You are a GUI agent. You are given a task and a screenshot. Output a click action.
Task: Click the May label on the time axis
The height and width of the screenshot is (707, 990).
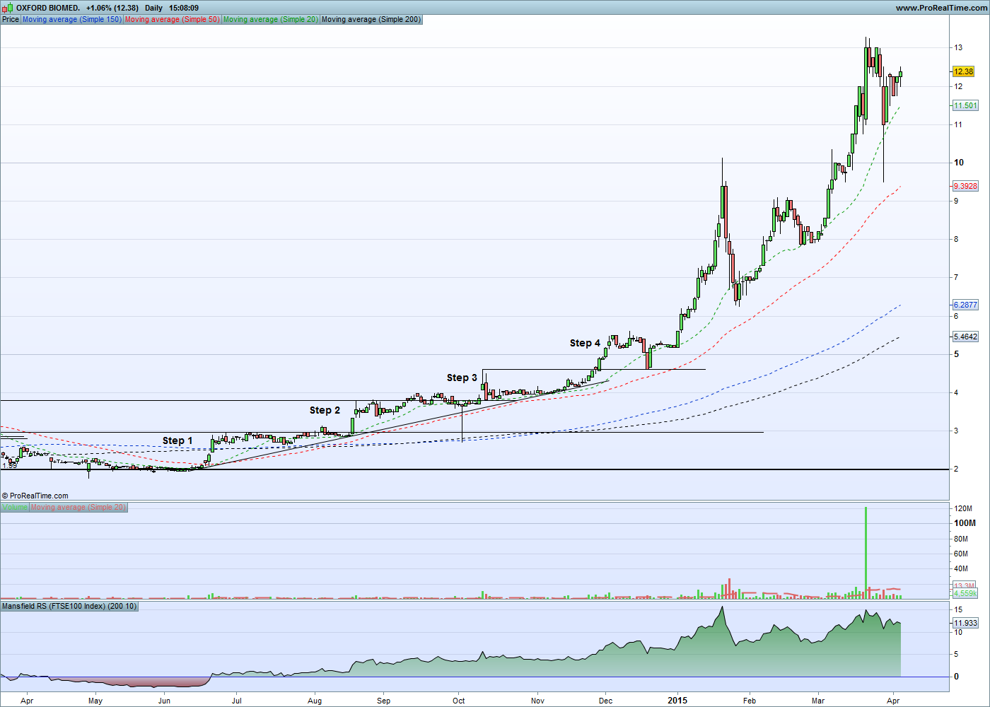[95, 701]
